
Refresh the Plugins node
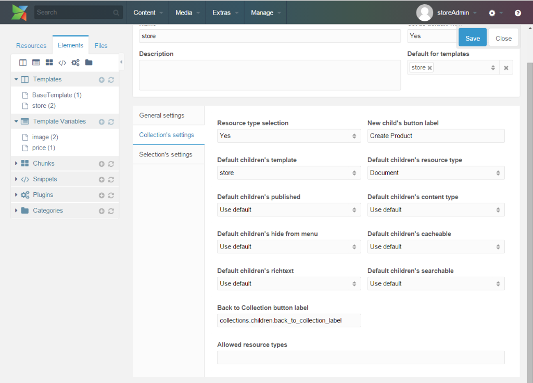111,195
